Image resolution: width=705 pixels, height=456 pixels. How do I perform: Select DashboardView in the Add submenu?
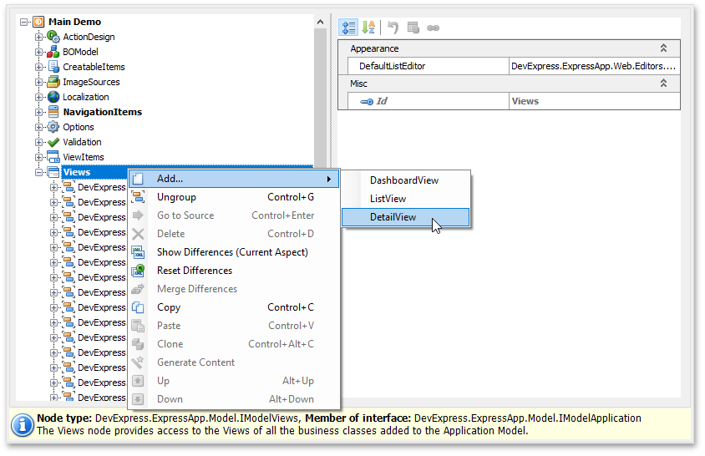pos(403,180)
